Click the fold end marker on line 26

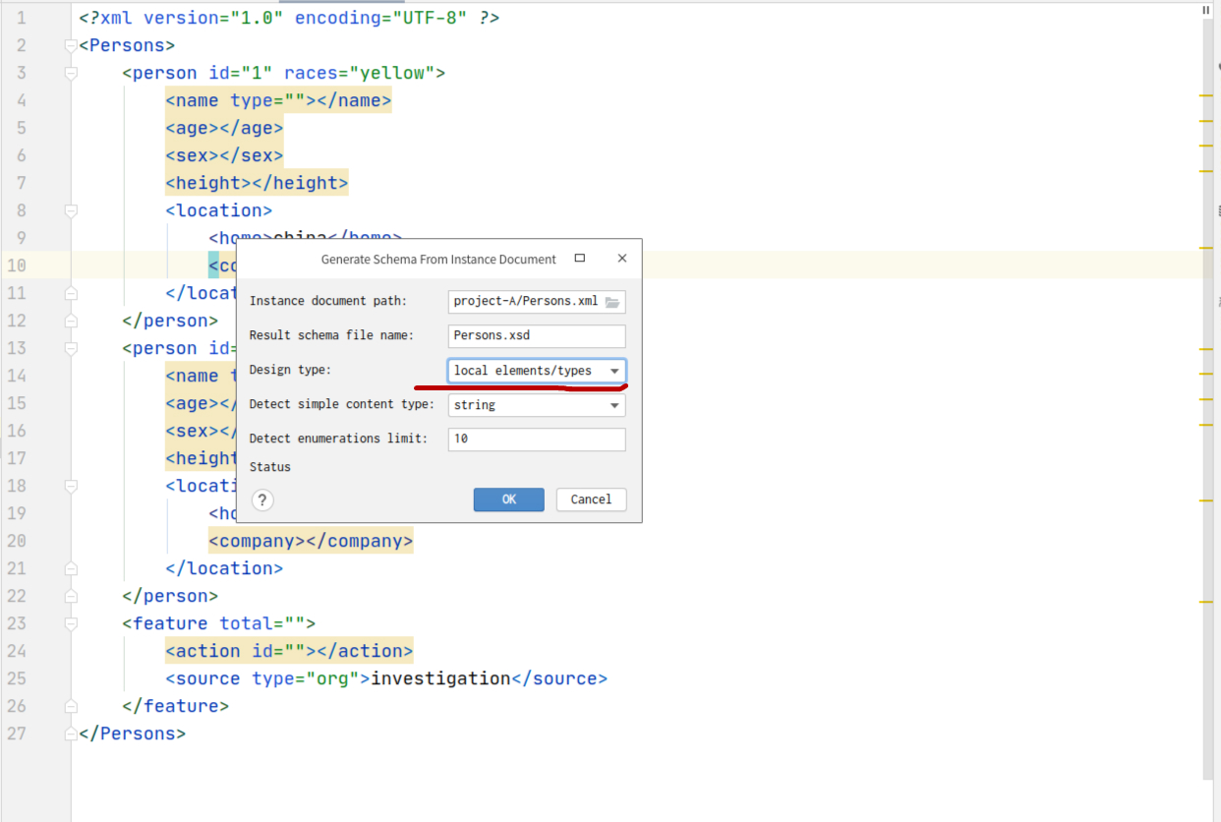[x=71, y=706]
